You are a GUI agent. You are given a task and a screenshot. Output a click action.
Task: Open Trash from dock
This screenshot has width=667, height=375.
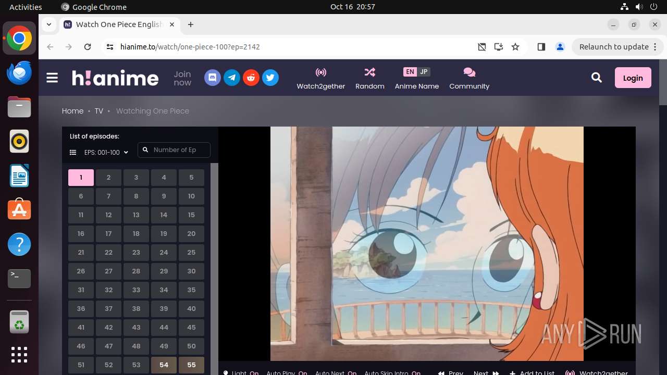(x=19, y=322)
